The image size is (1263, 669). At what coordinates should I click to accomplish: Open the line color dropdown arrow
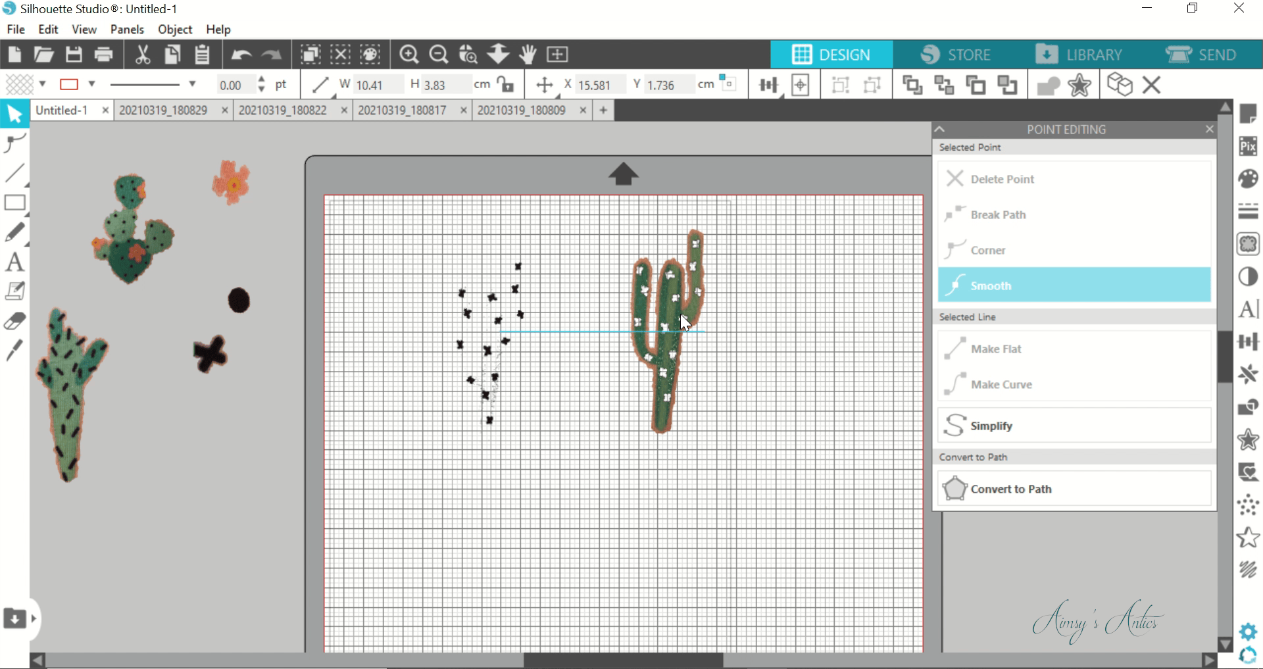coord(92,84)
